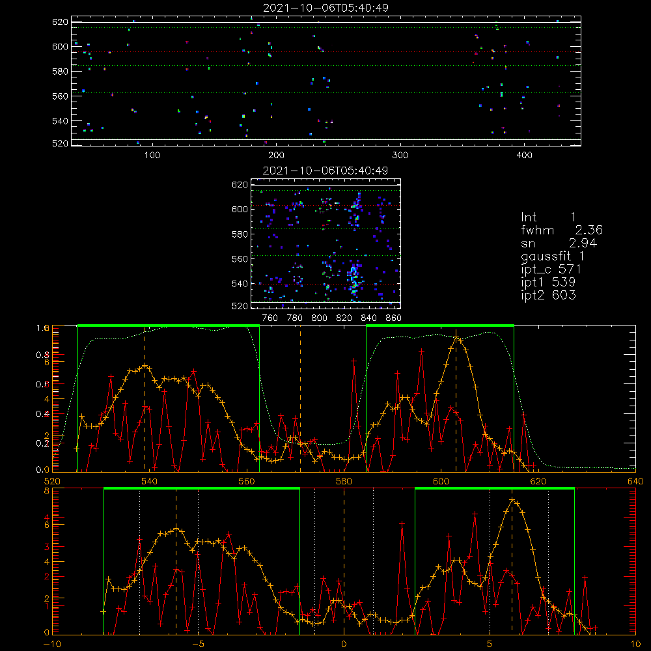Select the 'gaussfit 1' text

click(x=553, y=256)
